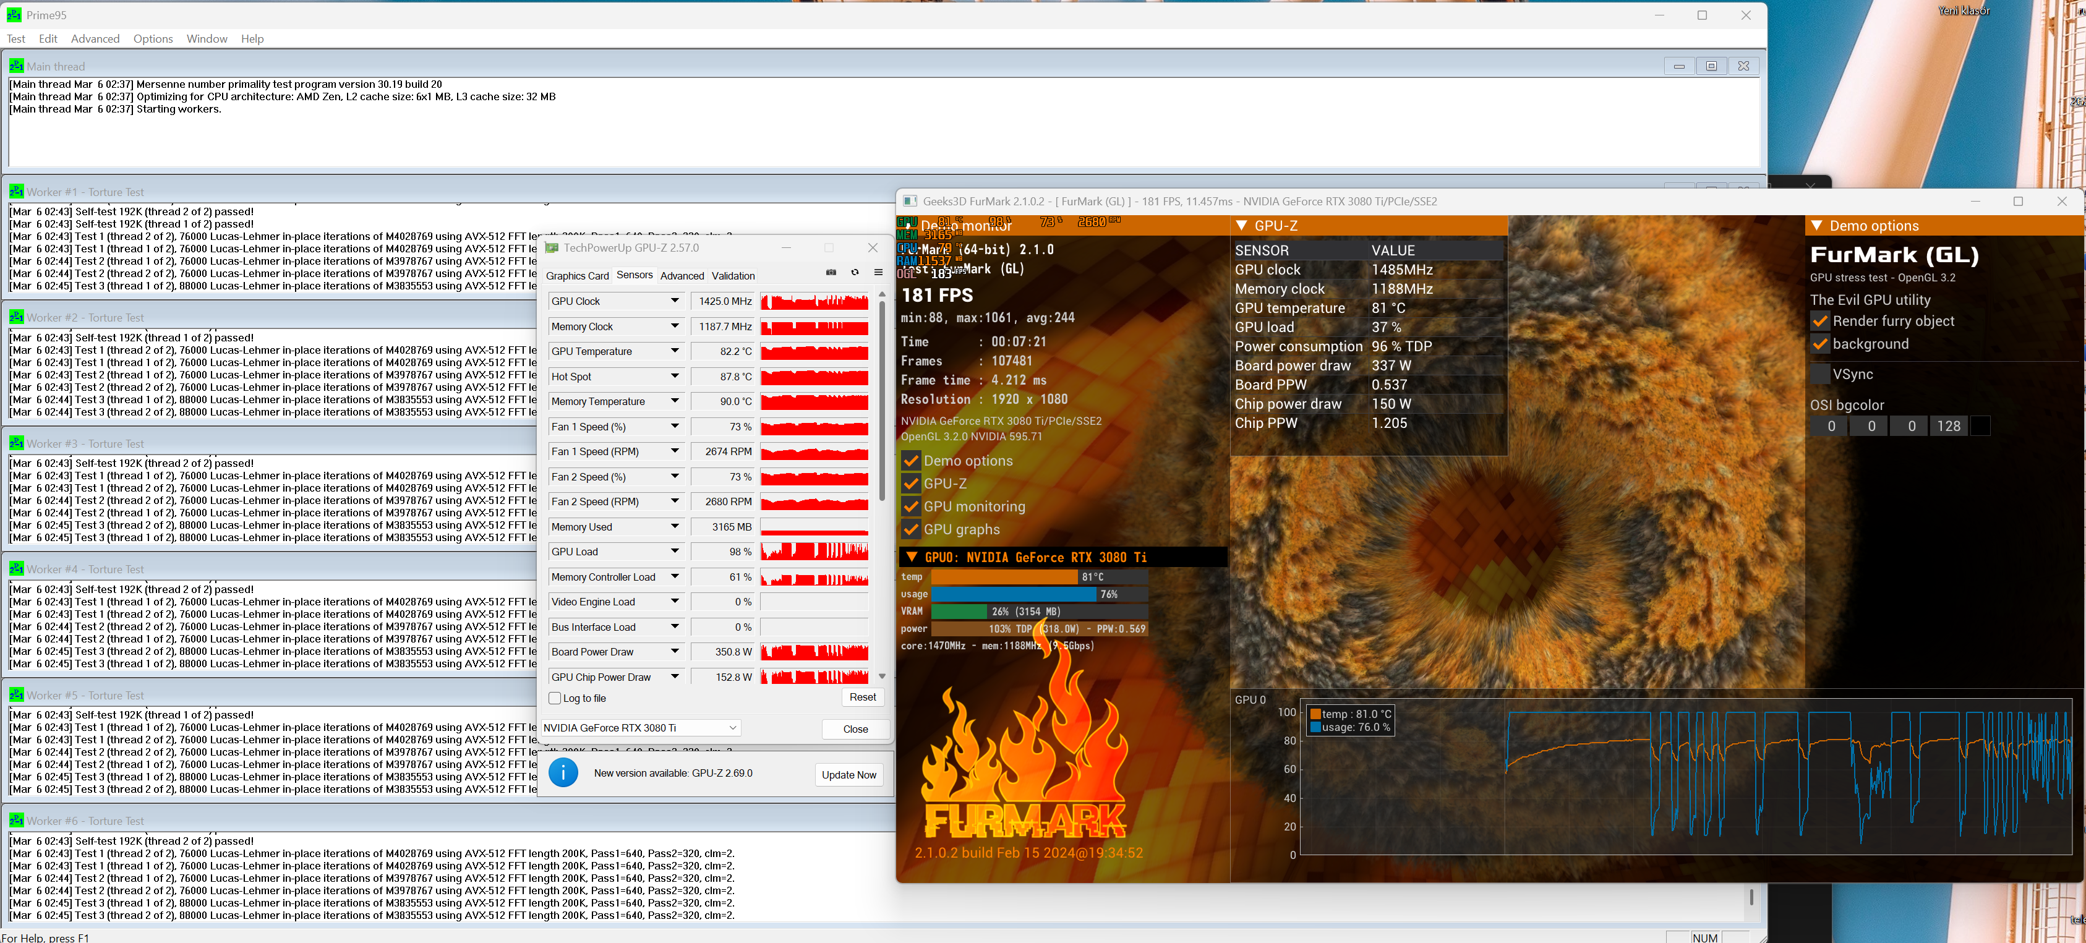Viewport: 2086px width, 943px height.
Task: Click the Worker #3 Torture Test icon
Action: [x=16, y=443]
